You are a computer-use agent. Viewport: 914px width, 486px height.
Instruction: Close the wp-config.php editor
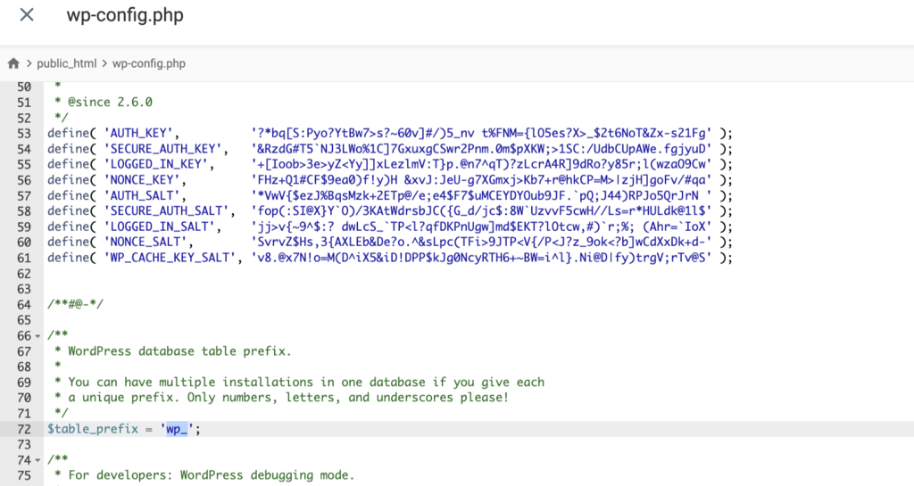click(27, 16)
